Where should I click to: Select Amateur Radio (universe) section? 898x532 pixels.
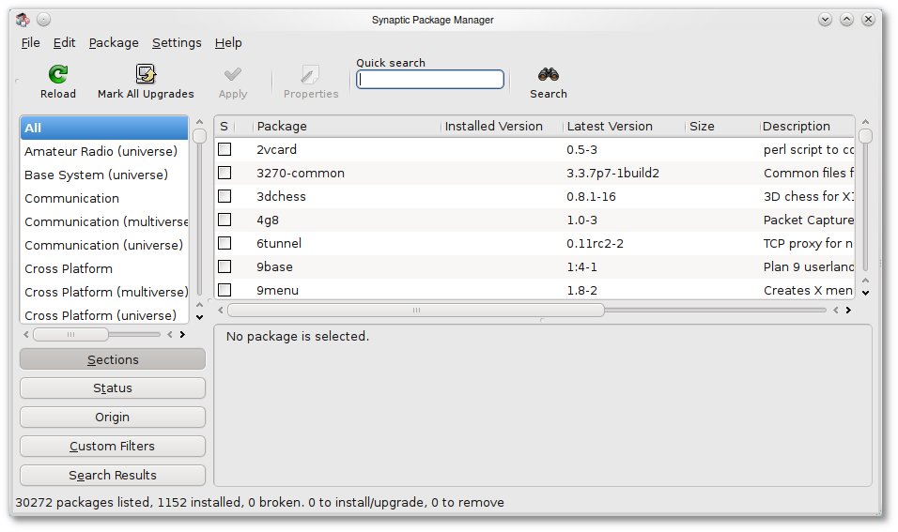coord(104,152)
